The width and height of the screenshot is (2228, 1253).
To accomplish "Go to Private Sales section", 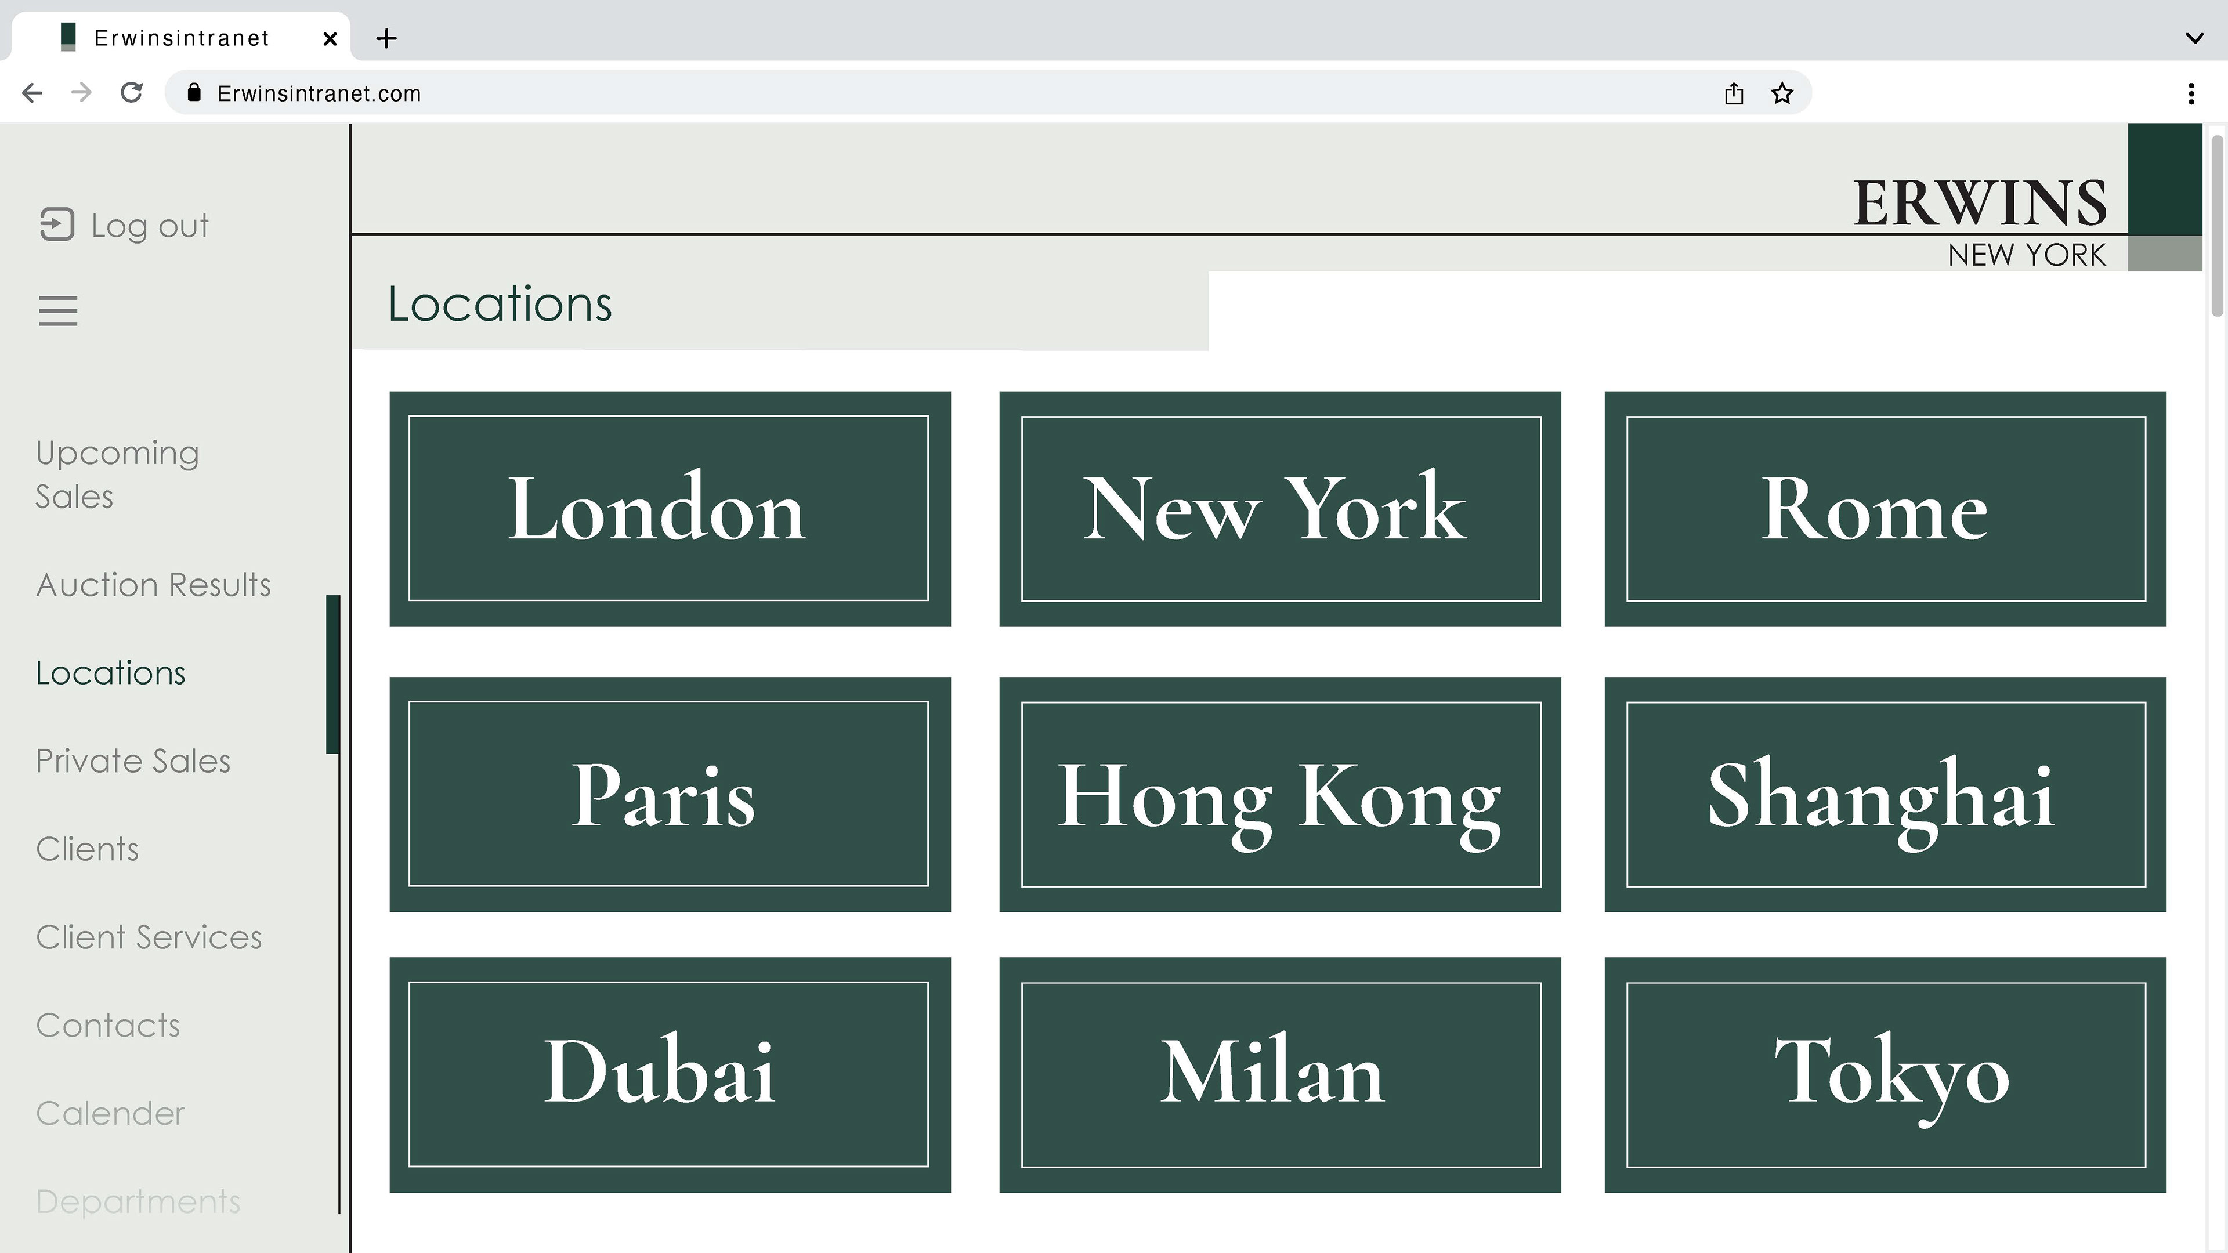I will (x=133, y=761).
